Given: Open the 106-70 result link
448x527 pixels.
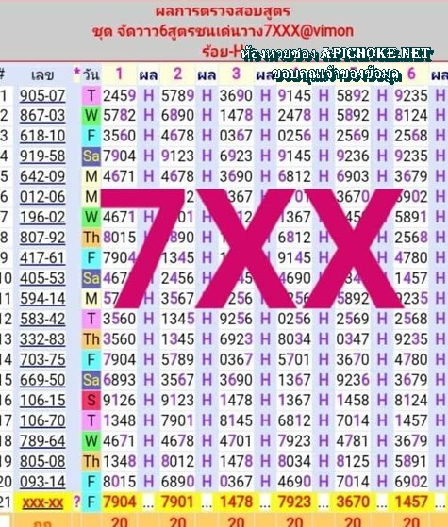Looking at the screenshot, I should 42,420.
